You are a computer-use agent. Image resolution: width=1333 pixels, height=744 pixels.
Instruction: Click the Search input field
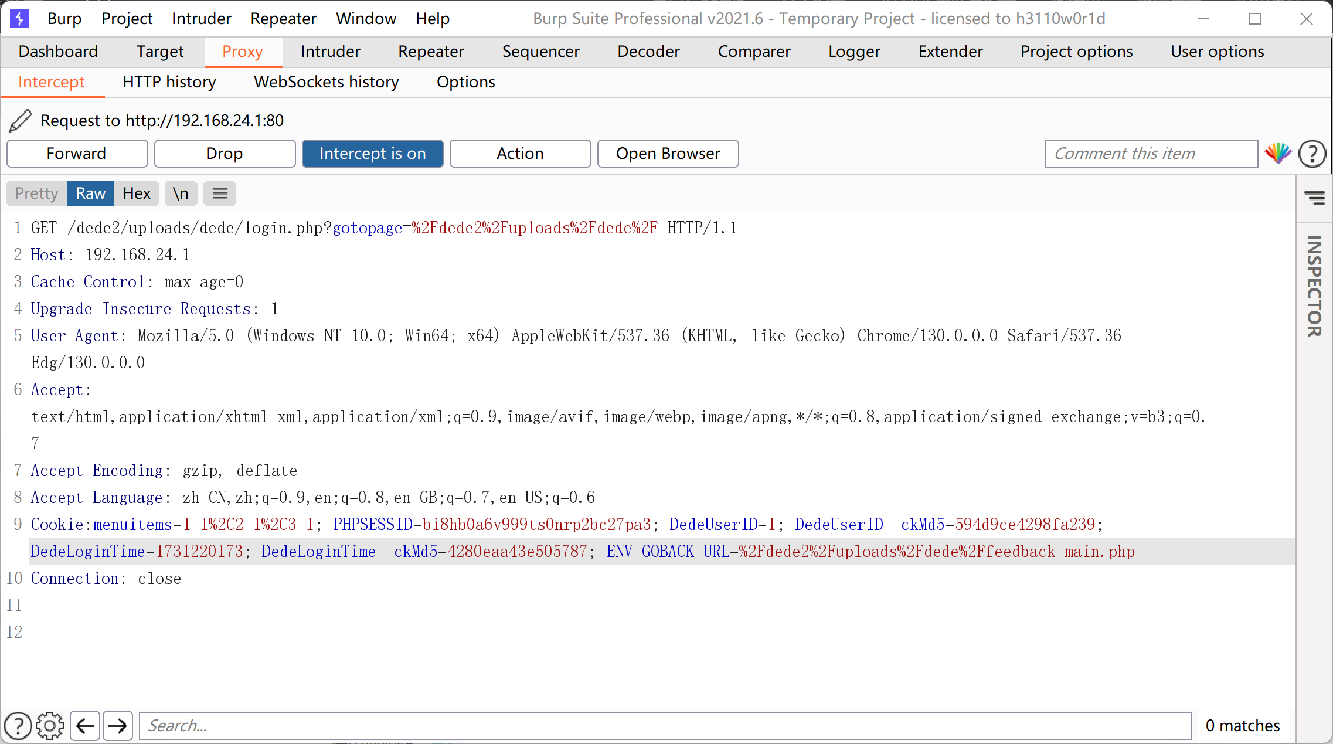tap(665, 726)
